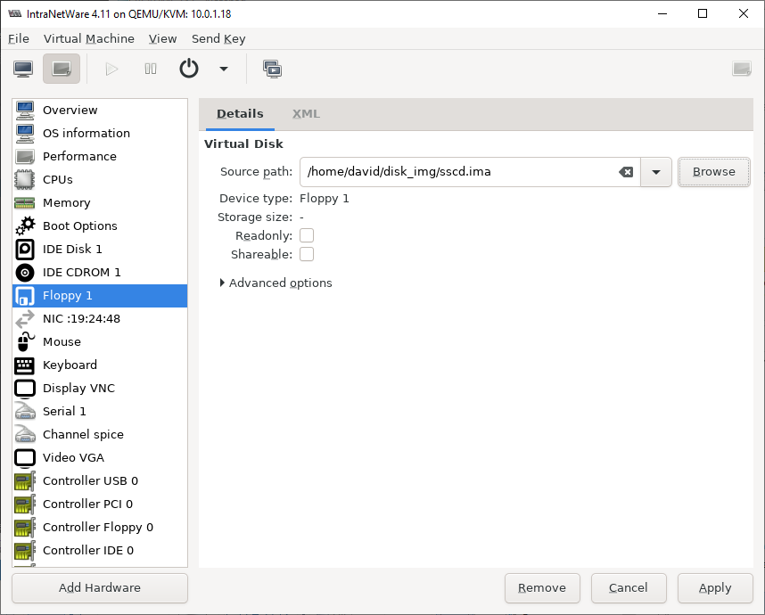Clear the source path text icon

coord(626,172)
